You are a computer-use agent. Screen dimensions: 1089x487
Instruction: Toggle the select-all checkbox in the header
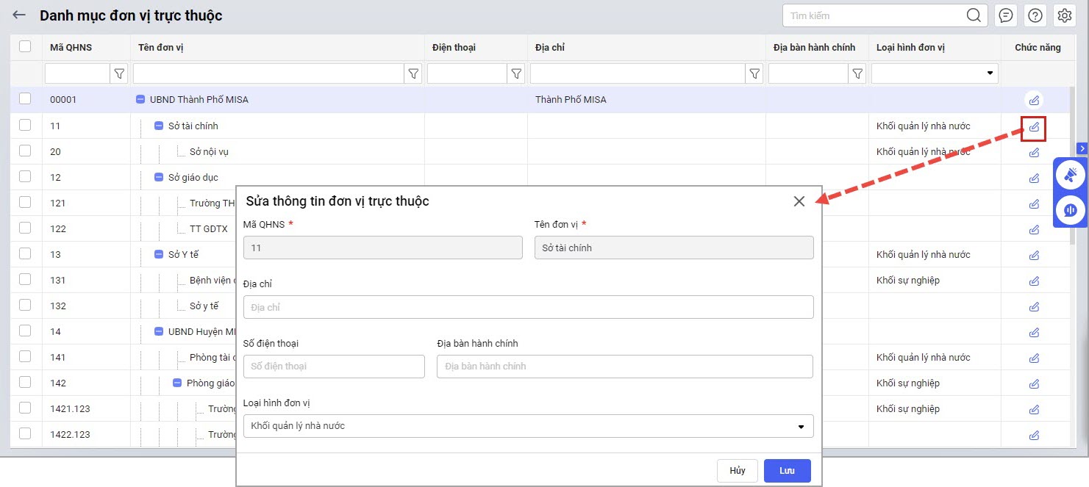(25, 47)
